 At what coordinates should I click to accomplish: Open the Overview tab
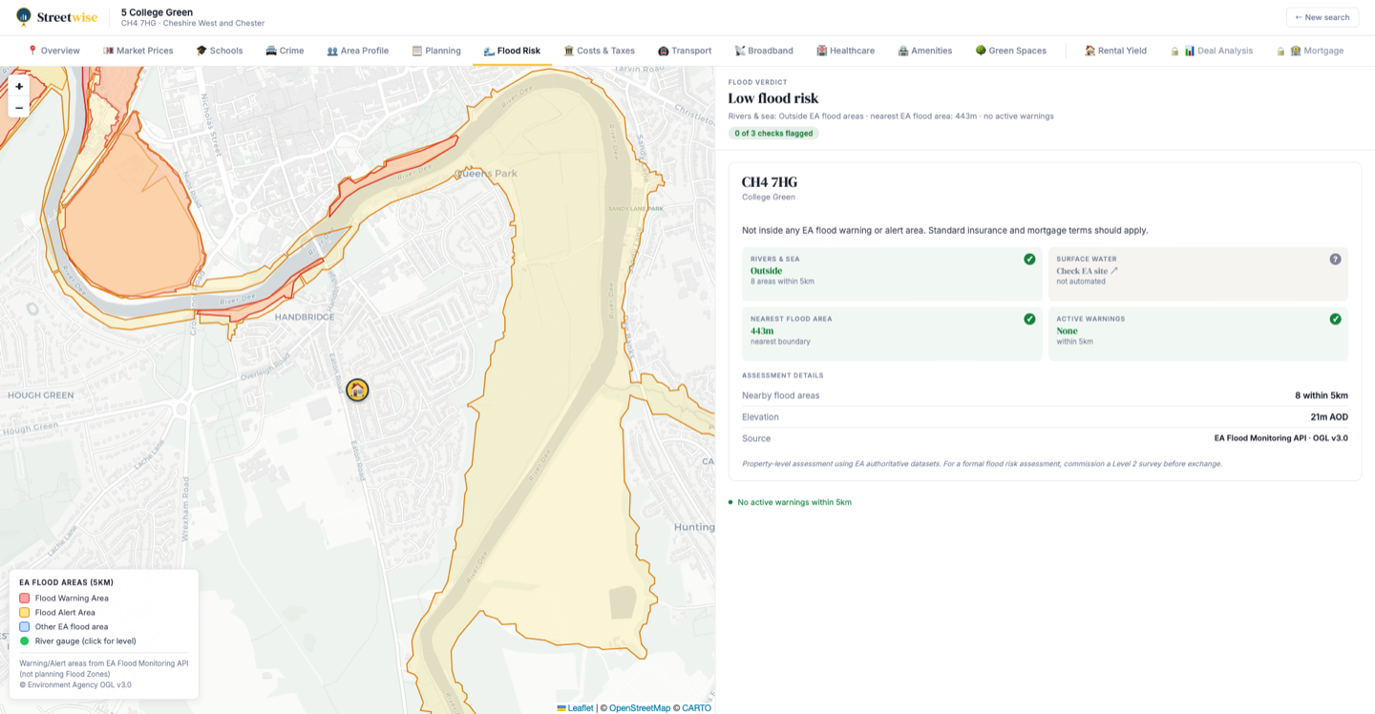pos(53,51)
